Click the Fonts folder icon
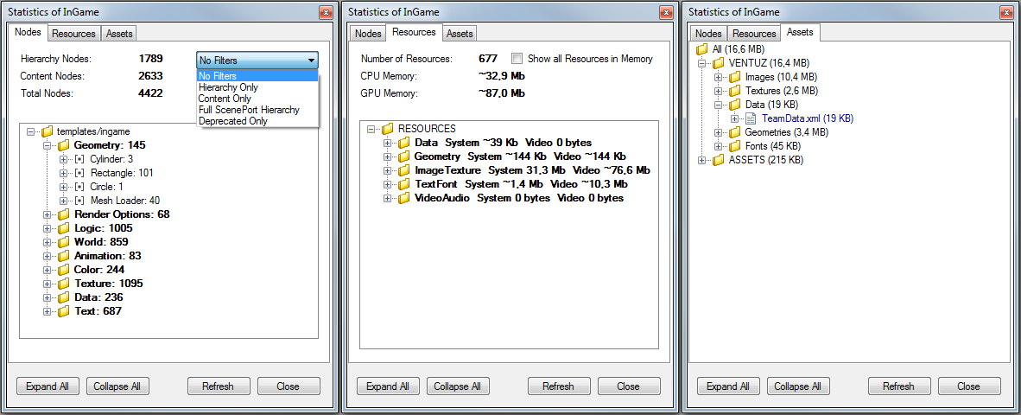This screenshot has height=415, width=1021. [x=735, y=146]
